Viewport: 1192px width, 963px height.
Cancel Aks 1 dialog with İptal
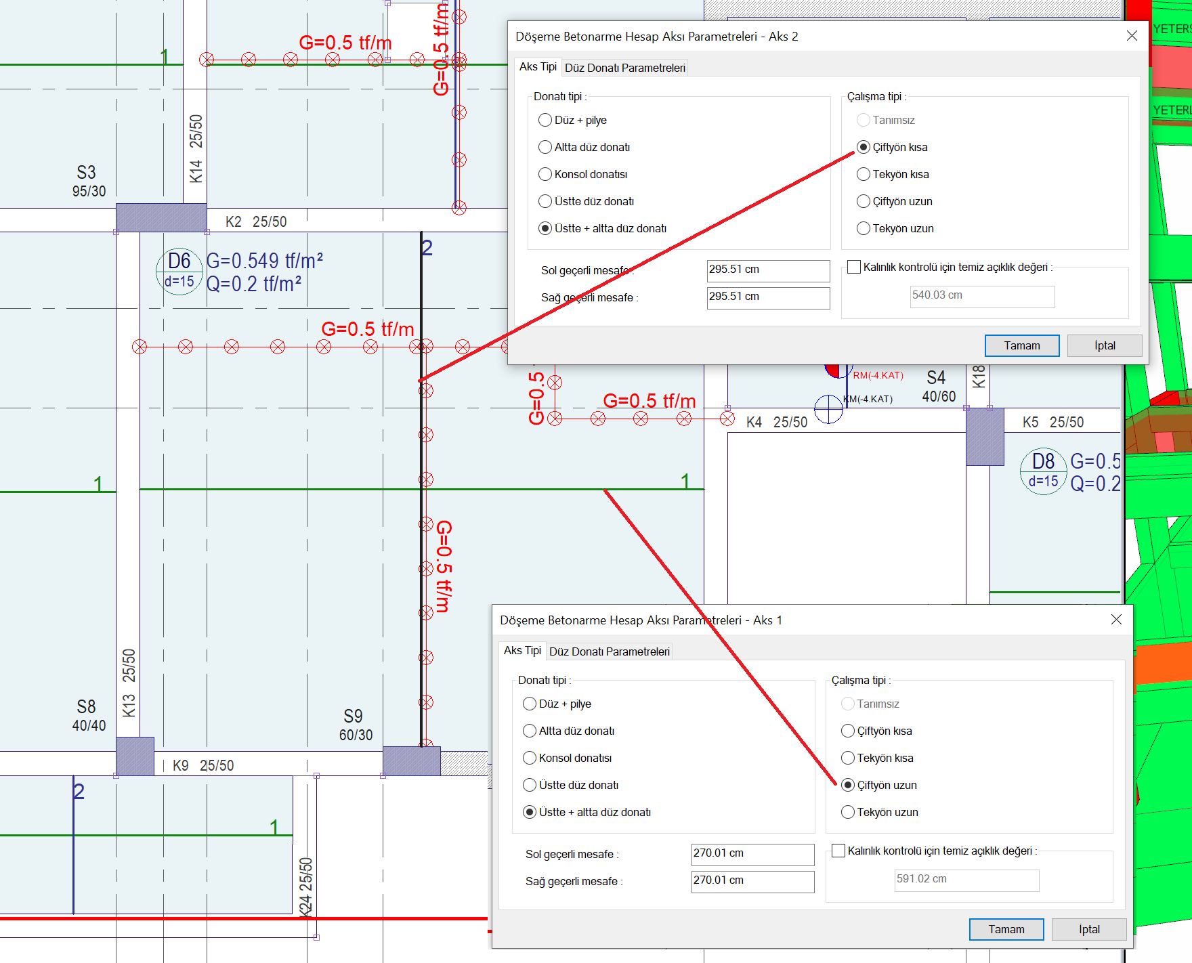[1089, 929]
